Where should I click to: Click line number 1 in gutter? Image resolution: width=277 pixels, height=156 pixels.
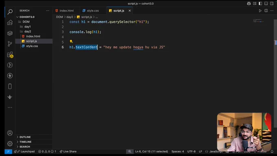(x=63, y=22)
